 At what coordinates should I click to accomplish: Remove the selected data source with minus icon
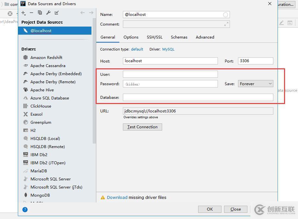point(31,13)
